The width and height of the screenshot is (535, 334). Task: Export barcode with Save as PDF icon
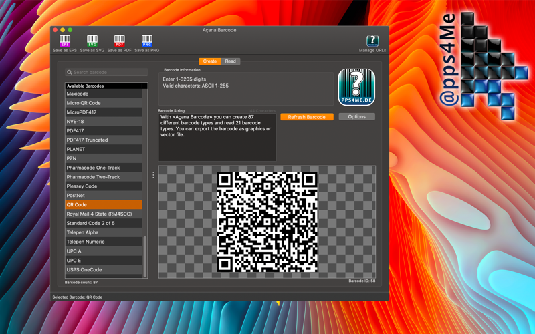click(x=120, y=41)
